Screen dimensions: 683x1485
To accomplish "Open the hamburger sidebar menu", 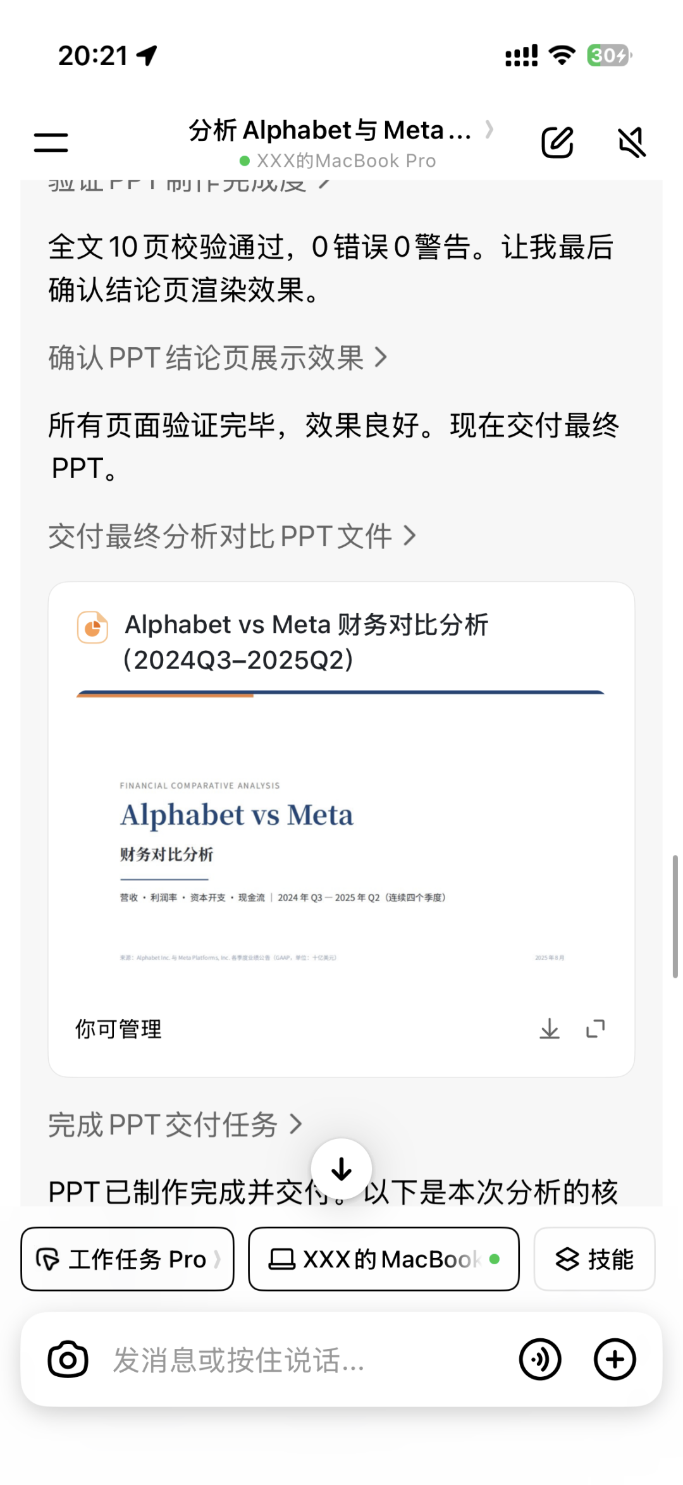I will coord(51,142).
